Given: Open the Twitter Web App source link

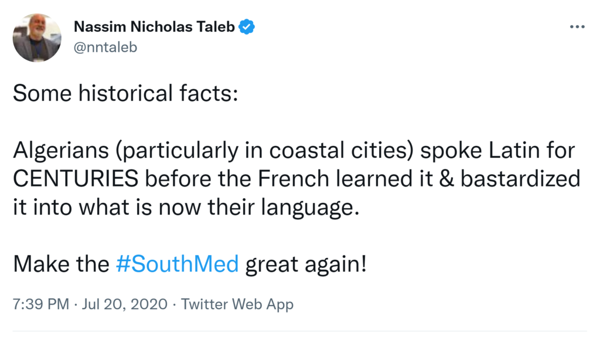Looking at the screenshot, I should (237, 304).
